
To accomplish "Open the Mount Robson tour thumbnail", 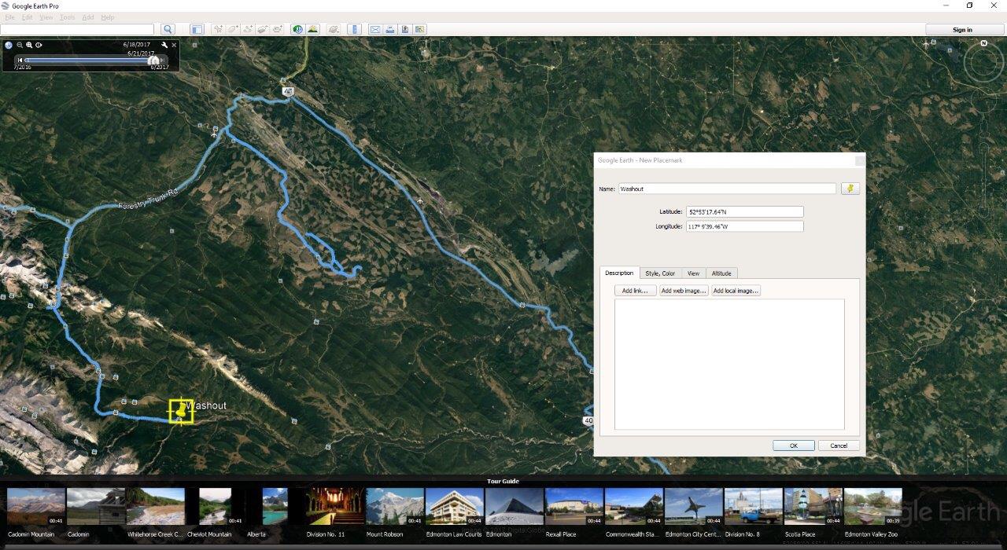I will (395, 507).
